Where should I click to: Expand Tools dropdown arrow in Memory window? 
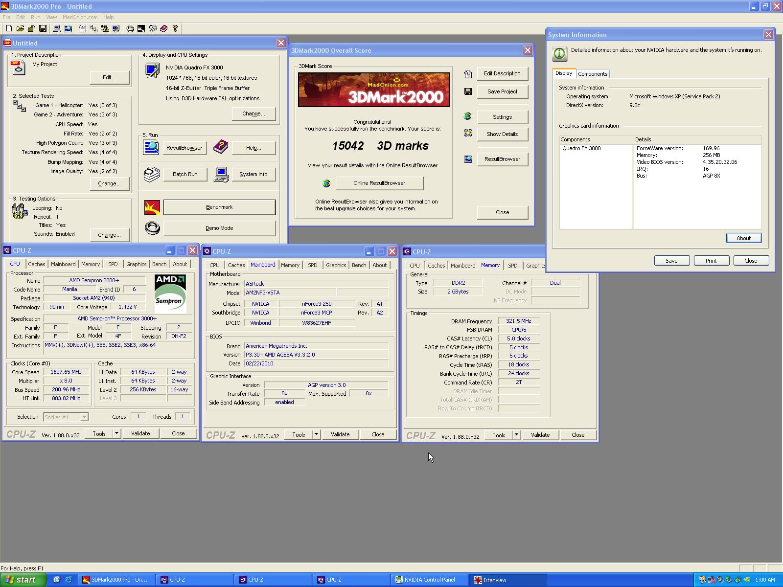coord(516,435)
